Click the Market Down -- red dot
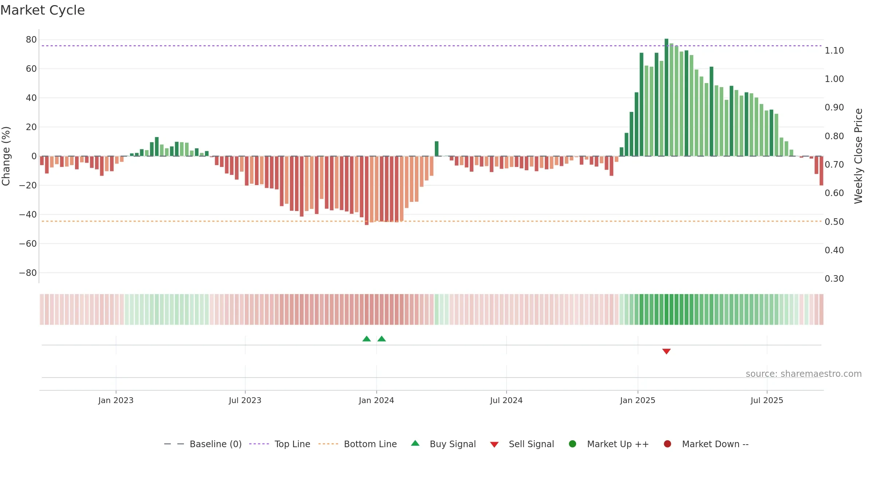Image resolution: width=874 pixels, height=492 pixels. click(x=668, y=444)
